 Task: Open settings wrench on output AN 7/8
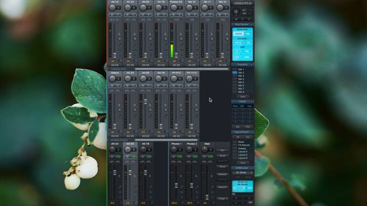(x=150, y=187)
